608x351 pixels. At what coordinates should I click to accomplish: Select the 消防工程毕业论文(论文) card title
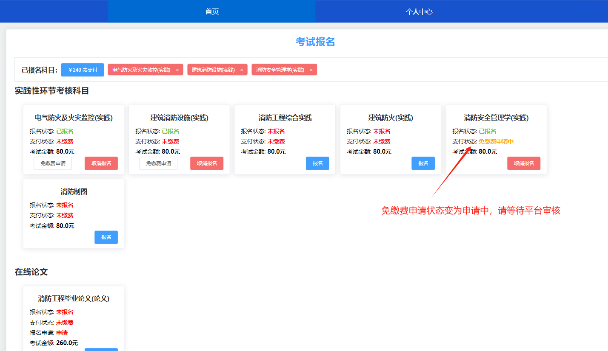point(74,299)
